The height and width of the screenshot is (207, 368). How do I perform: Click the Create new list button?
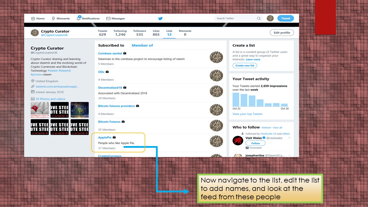click(x=245, y=66)
